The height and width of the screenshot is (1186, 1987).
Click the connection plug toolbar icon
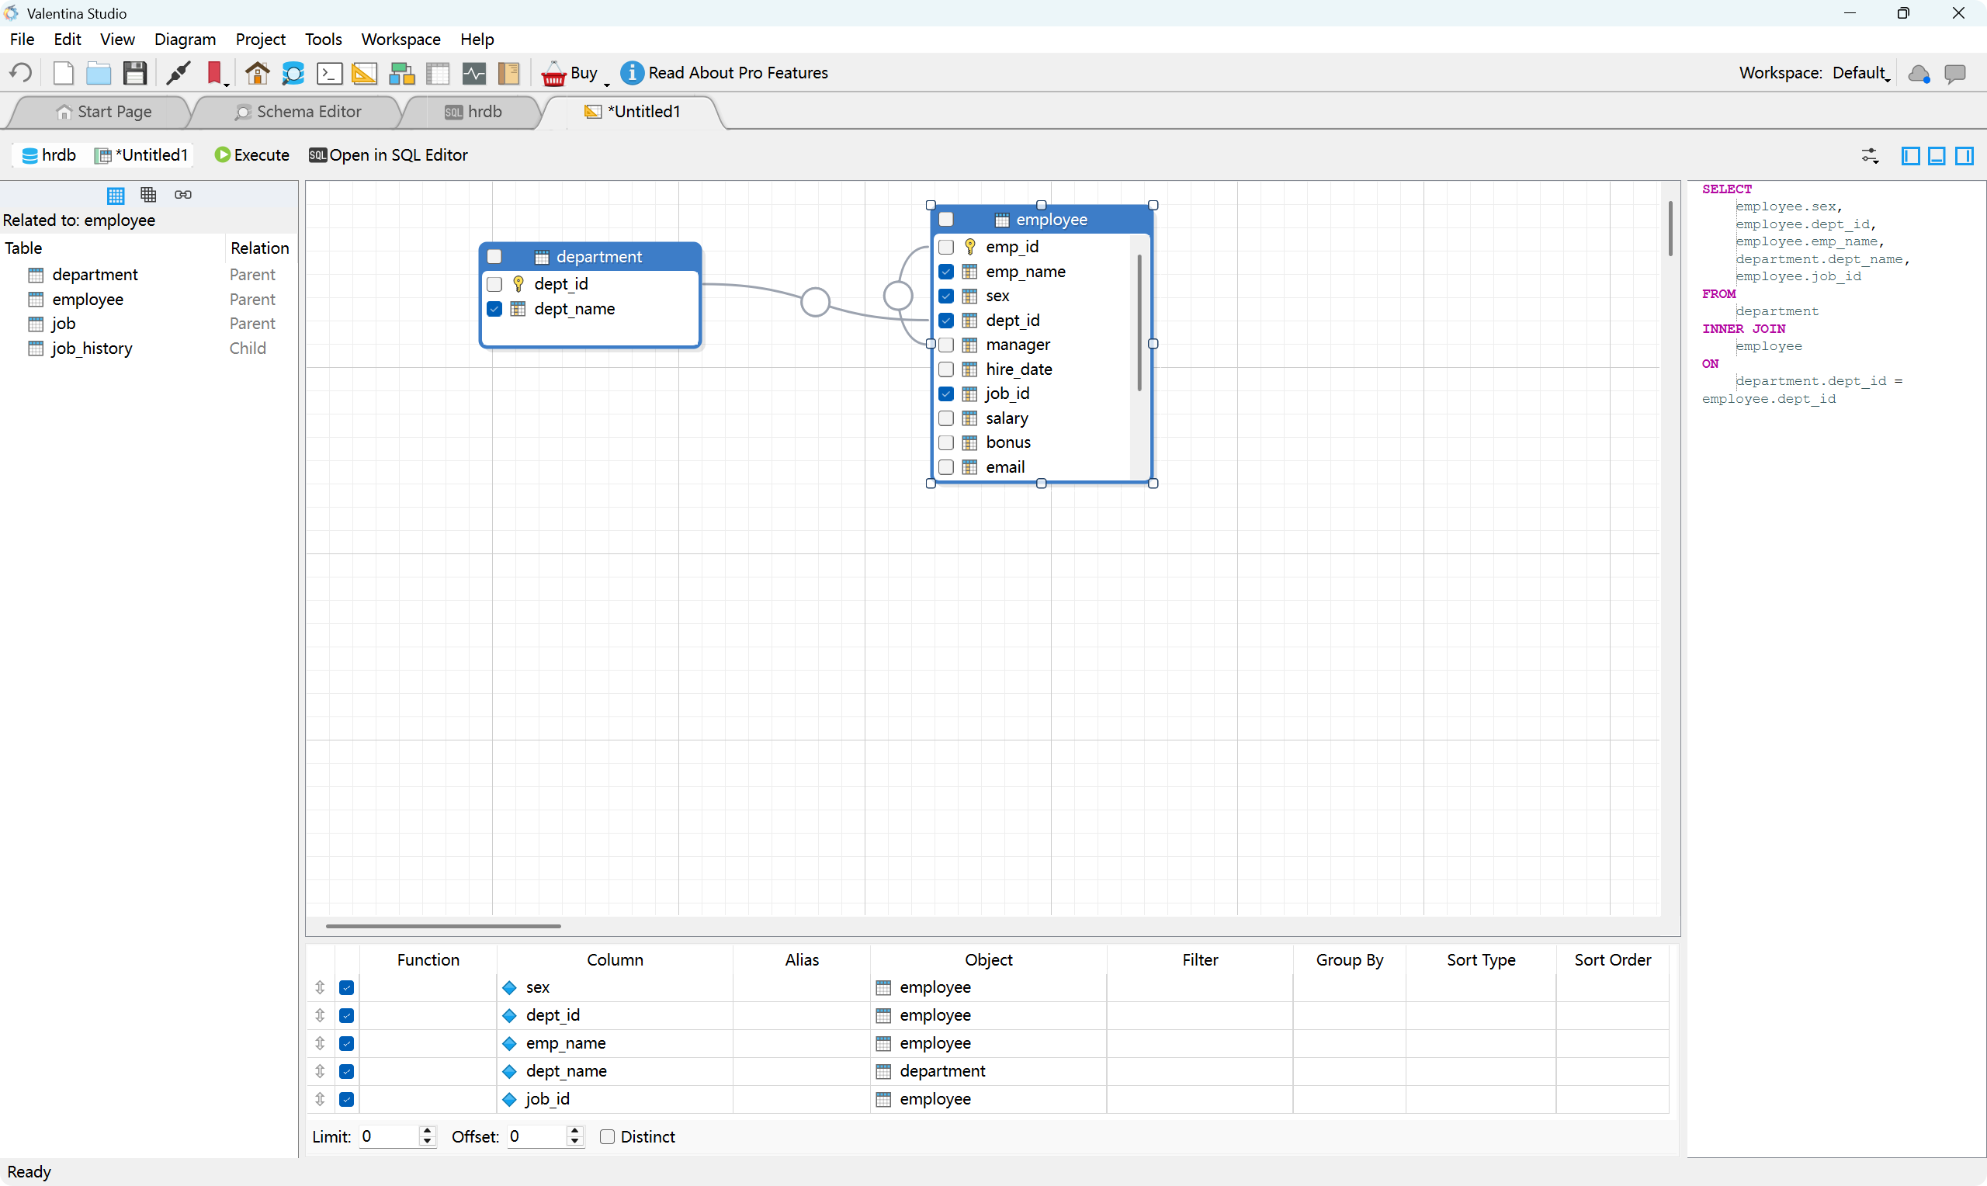[x=178, y=73]
